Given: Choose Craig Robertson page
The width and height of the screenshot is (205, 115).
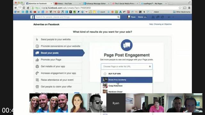Looking at the screenshot, I should click(x=127, y=86).
